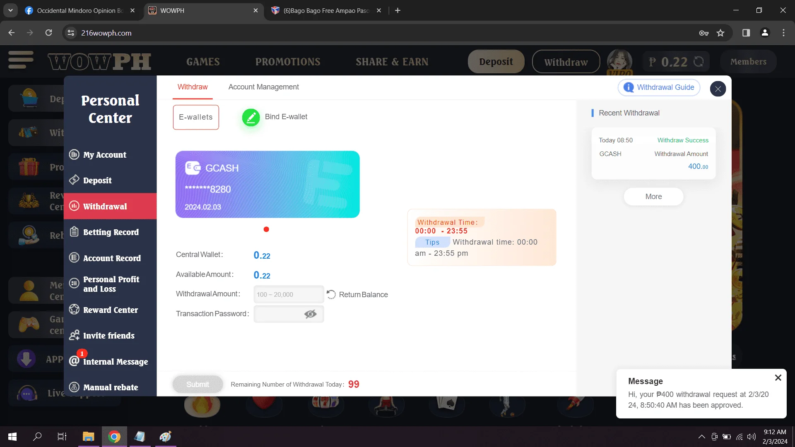The image size is (795, 447).
Task: Open the Paint app from taskbar
Action: pos(165,437)
